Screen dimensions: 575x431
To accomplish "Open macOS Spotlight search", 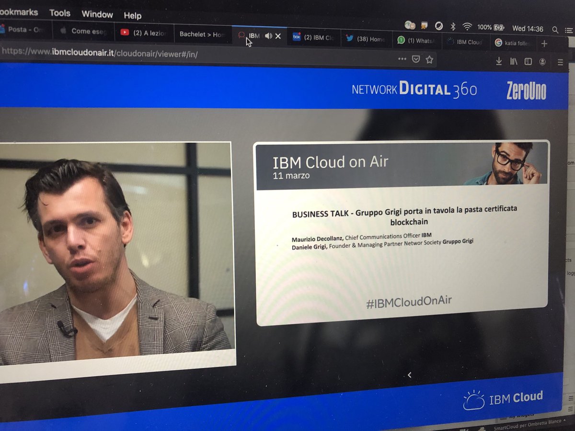I will click(x=555, y=29).
